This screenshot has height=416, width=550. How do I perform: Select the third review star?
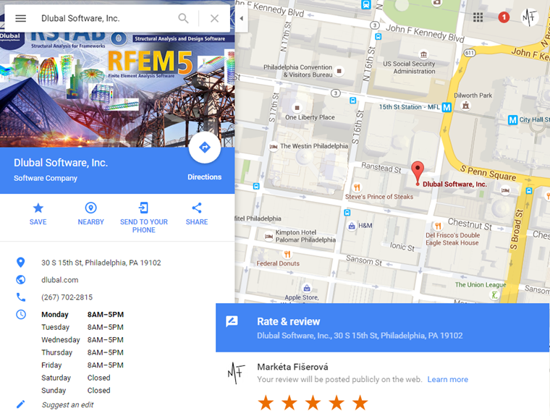pyautogui.click(x=313, y=403)
